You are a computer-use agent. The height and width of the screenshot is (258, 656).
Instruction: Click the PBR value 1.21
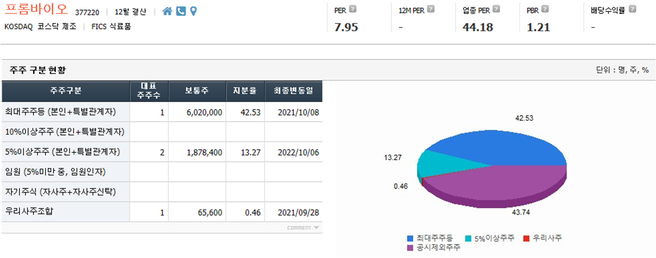click(538, 28)
